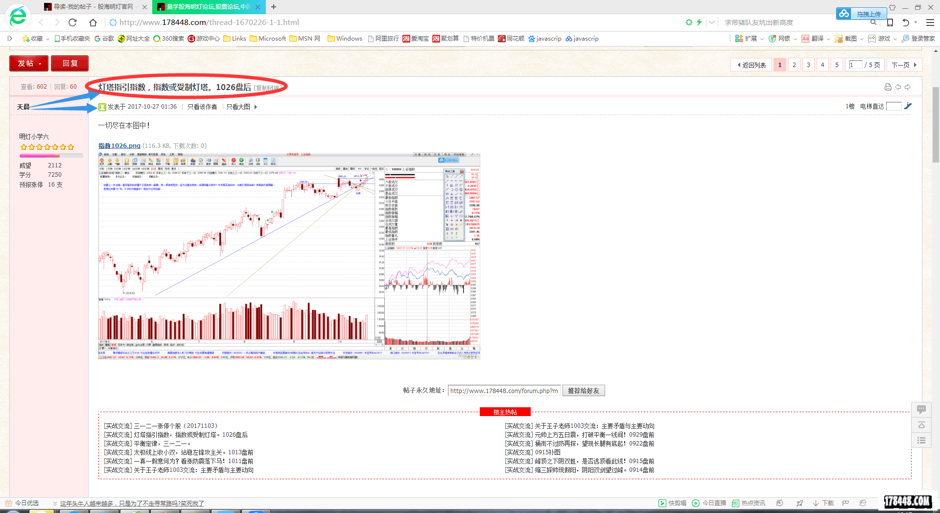The height and width of the screenshot is (513, 940).
Task: Open 今日直播 in the status bar
Action: 709,503
